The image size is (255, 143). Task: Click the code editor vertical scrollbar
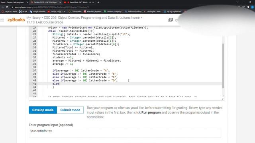tap(223, 66)
